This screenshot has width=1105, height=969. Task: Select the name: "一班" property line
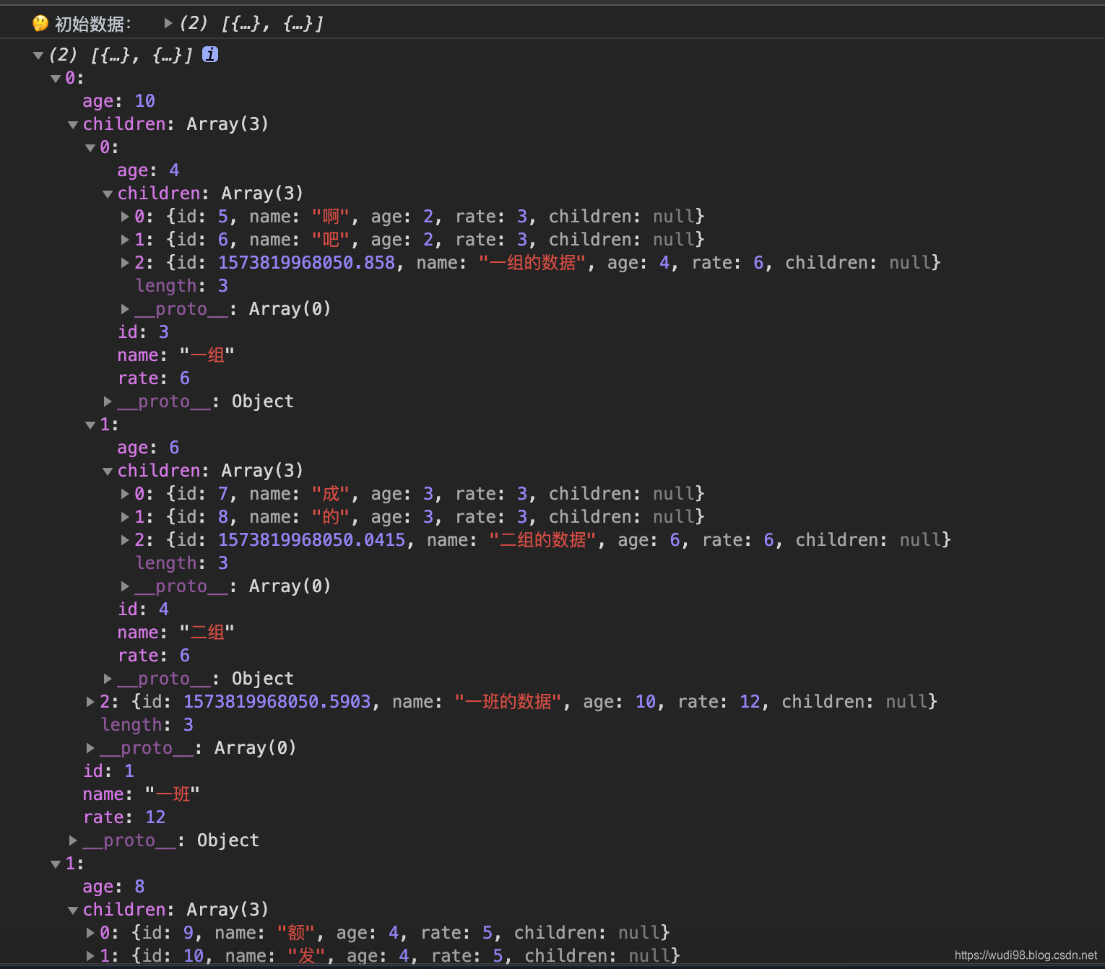pyautogui.click(x=141, y=794)
